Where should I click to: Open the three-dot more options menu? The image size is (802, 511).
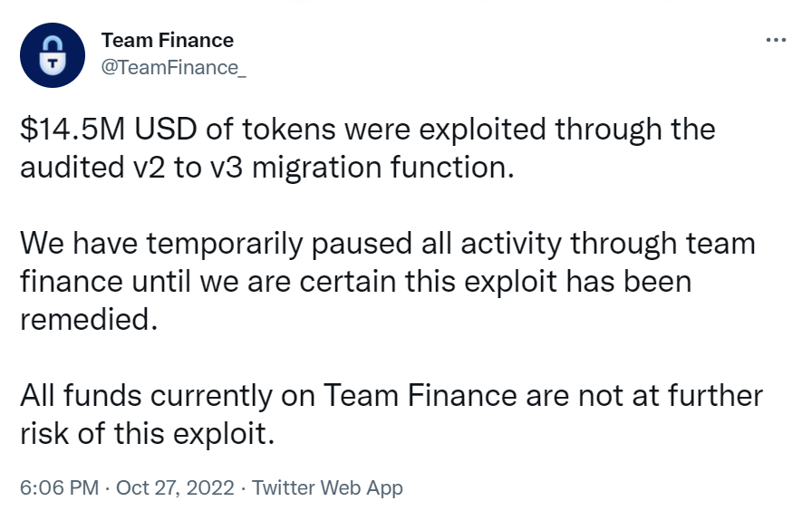pos(776,41)
